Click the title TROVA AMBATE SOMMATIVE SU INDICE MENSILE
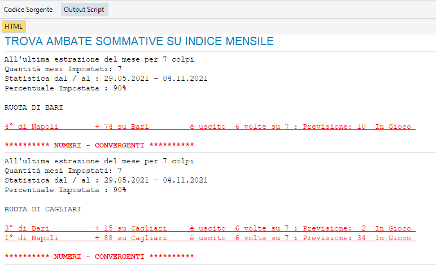Viewport: 436px width, 265px height. 139,41
